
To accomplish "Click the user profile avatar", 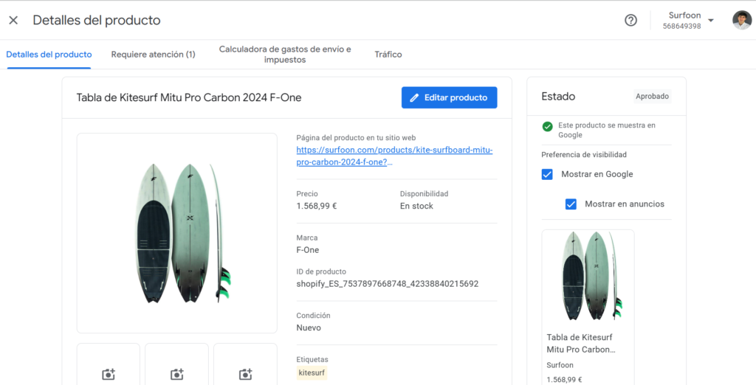I will coord(741,21).
